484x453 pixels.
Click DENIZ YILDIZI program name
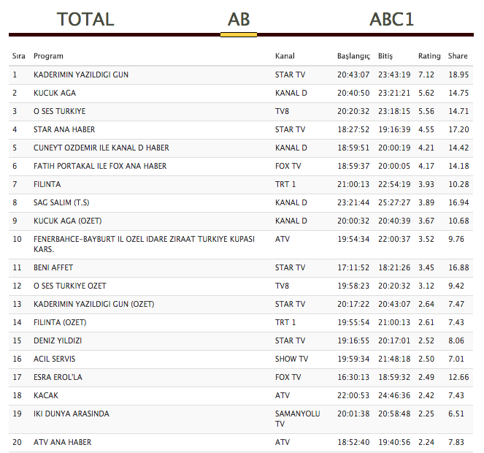58,340
